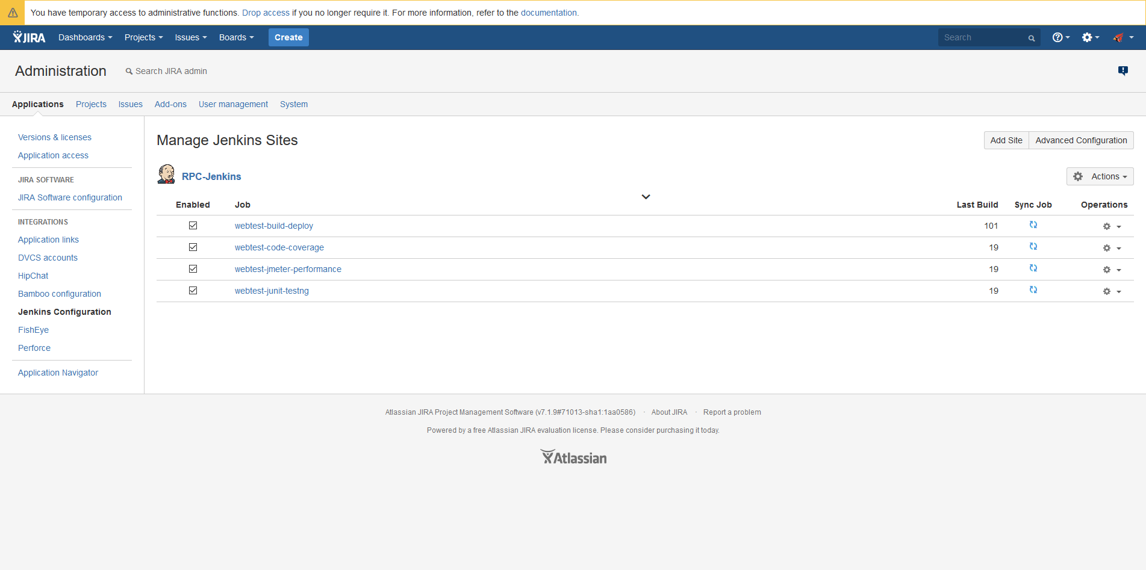Open the Boards menu
The width and height of the screenshot is (1146, 570).
tap(236, 37)
